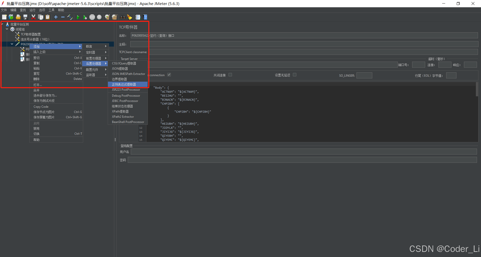Click the gray Shutdown X icon
The width and height of the screenshot is (481, 257).
point(99,17)
